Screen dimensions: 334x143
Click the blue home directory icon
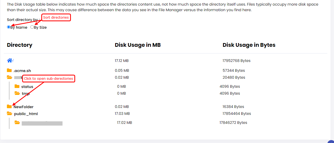click(x=10, y=61)
